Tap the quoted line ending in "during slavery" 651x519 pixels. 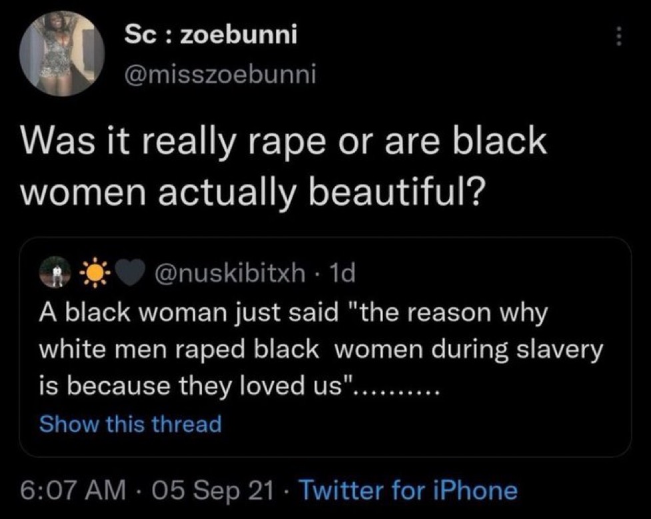321,350
